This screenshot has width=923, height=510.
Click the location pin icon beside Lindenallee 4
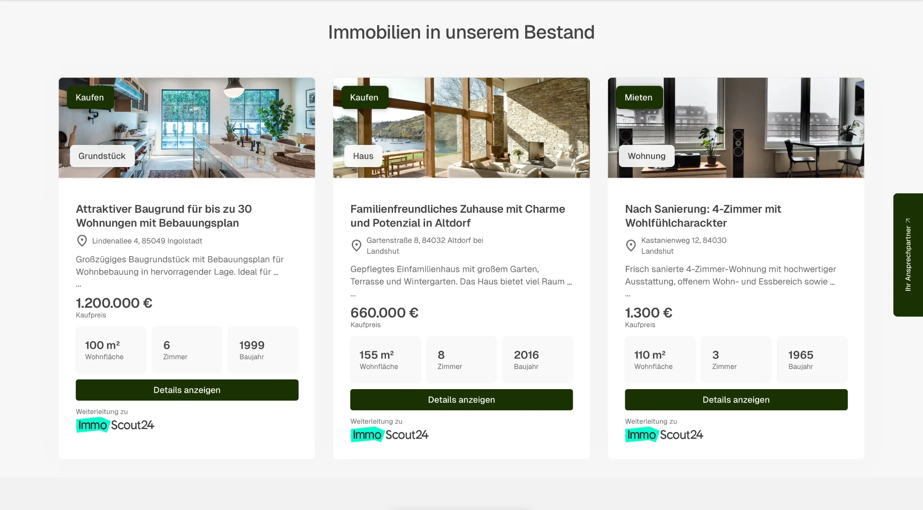click(82, 240)
